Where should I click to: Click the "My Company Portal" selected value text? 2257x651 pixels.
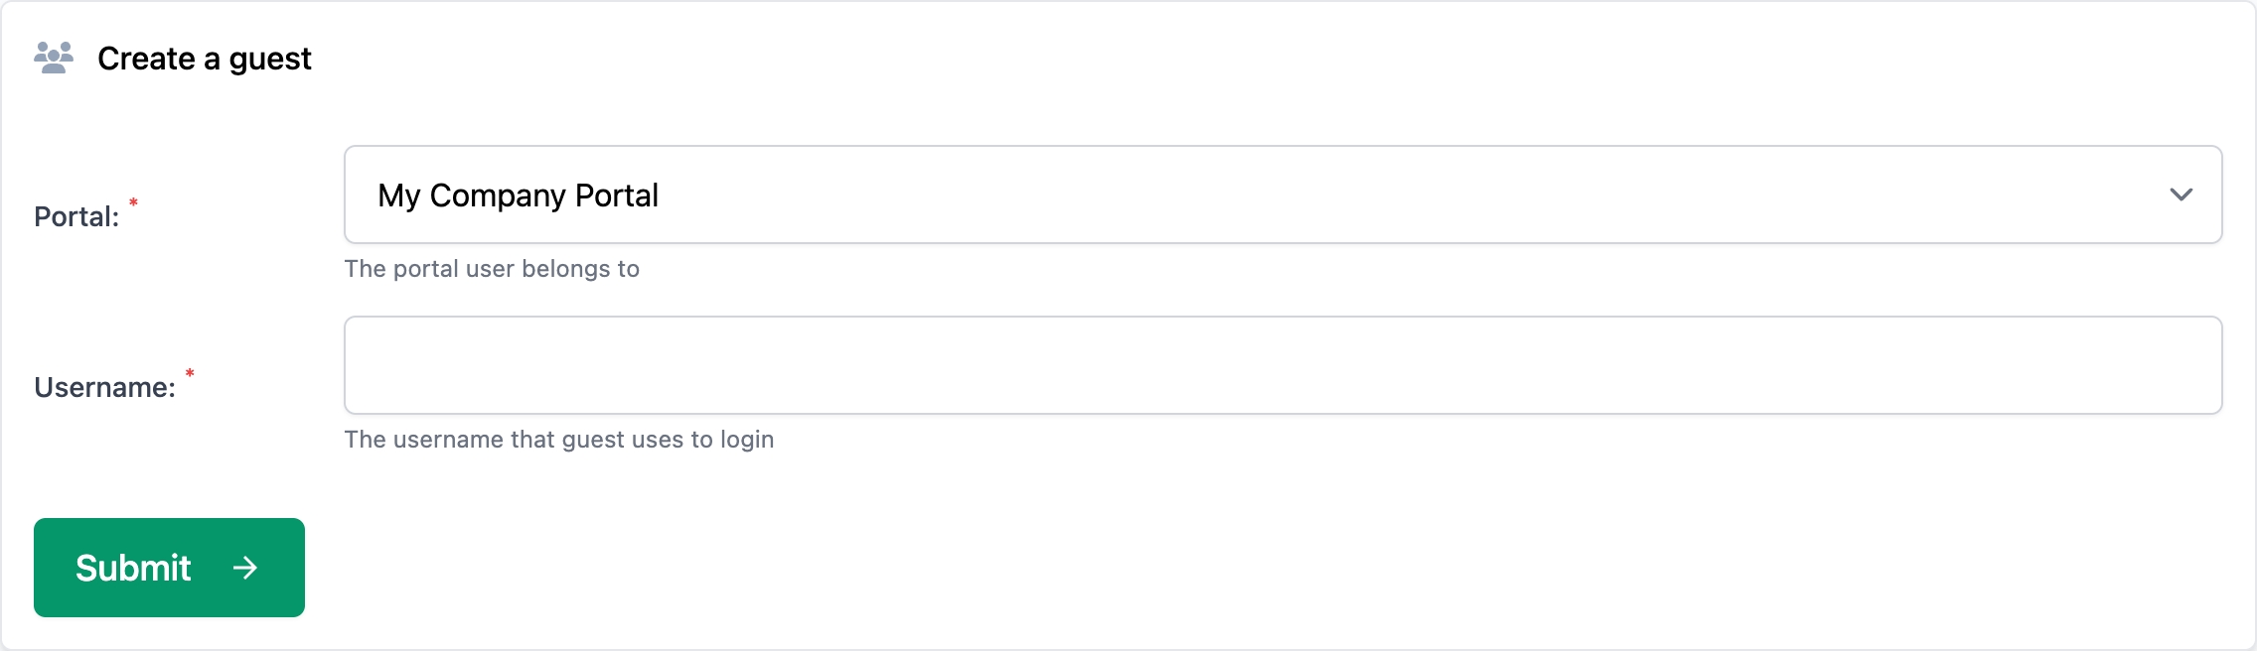coord(518,195)
